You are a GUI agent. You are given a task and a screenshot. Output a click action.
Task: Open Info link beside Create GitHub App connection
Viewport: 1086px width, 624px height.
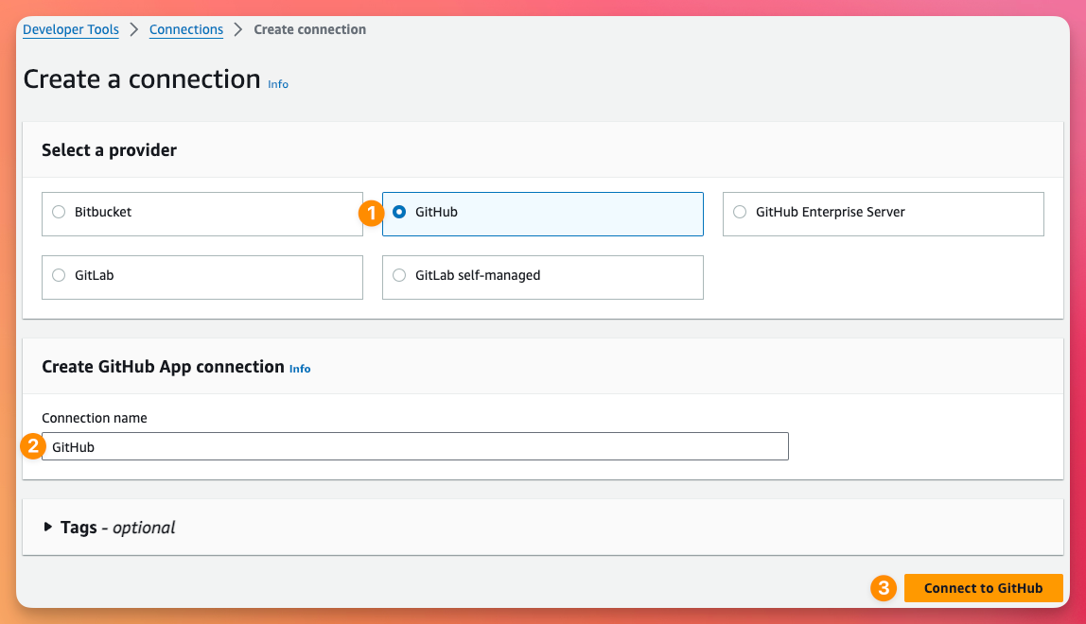[x=300, y=369]
